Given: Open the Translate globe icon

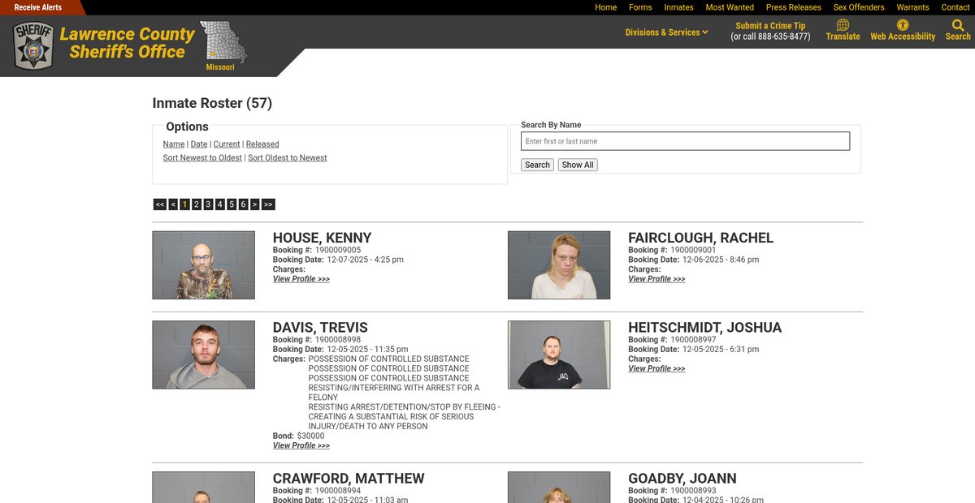Looking at the screenshot, I should coord(843,25).
